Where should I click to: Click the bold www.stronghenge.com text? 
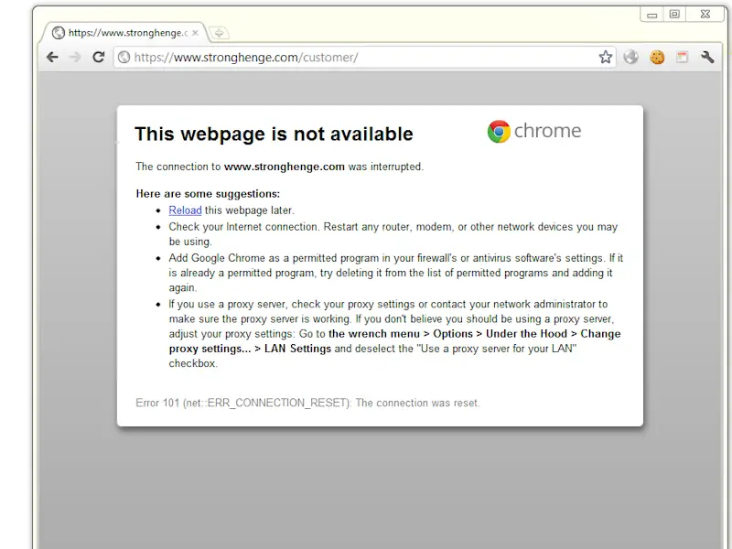point(285,167)
